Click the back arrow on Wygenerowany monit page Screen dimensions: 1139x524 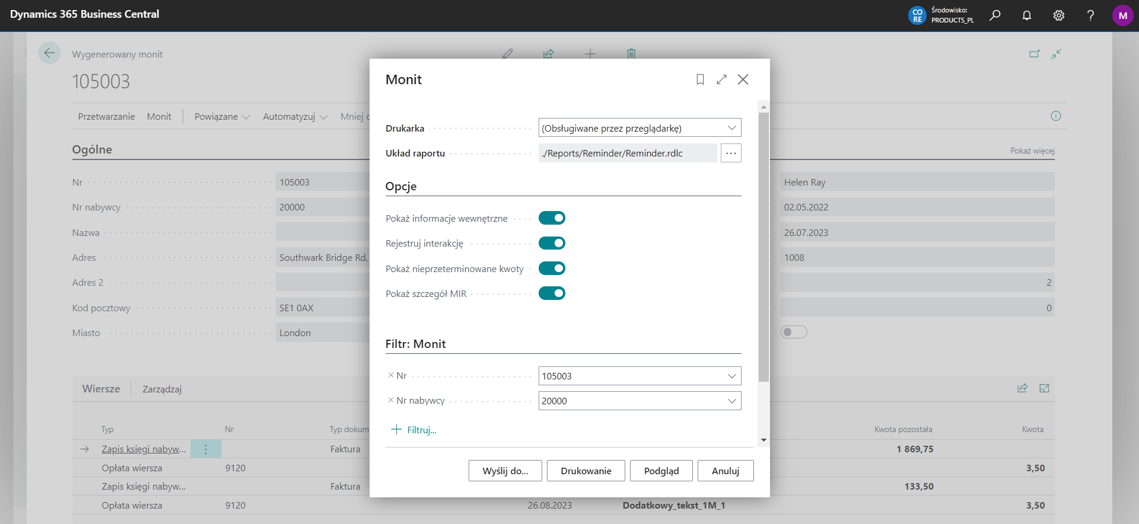tap(49, 53)
